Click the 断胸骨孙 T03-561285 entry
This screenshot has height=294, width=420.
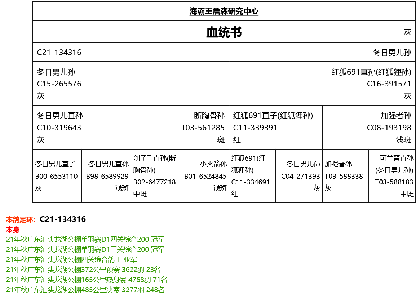tap(203, 128)
